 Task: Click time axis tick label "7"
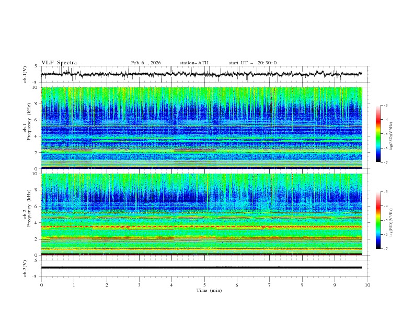click(270, 285)
